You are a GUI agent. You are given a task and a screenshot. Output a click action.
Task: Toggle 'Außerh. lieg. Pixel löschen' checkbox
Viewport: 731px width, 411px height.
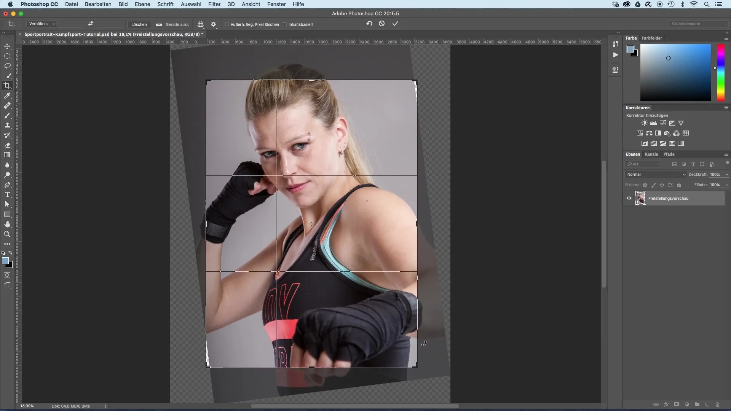click(x=227, y=24)
